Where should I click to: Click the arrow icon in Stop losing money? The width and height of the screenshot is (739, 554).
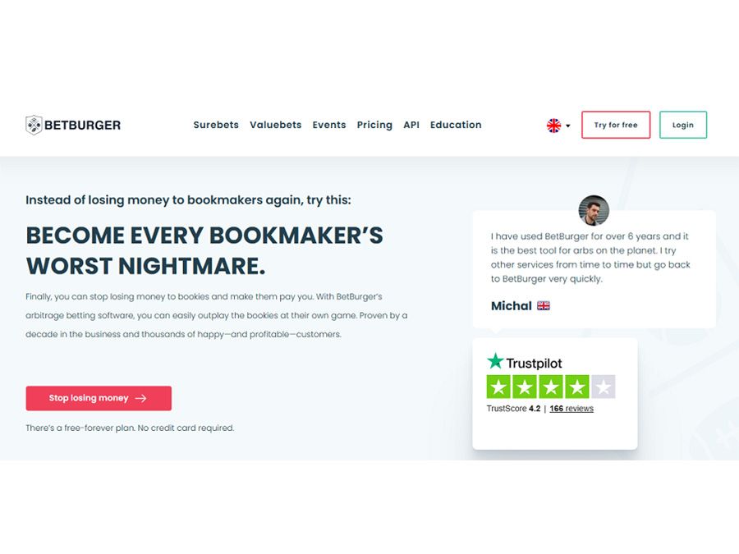point(140,399)
